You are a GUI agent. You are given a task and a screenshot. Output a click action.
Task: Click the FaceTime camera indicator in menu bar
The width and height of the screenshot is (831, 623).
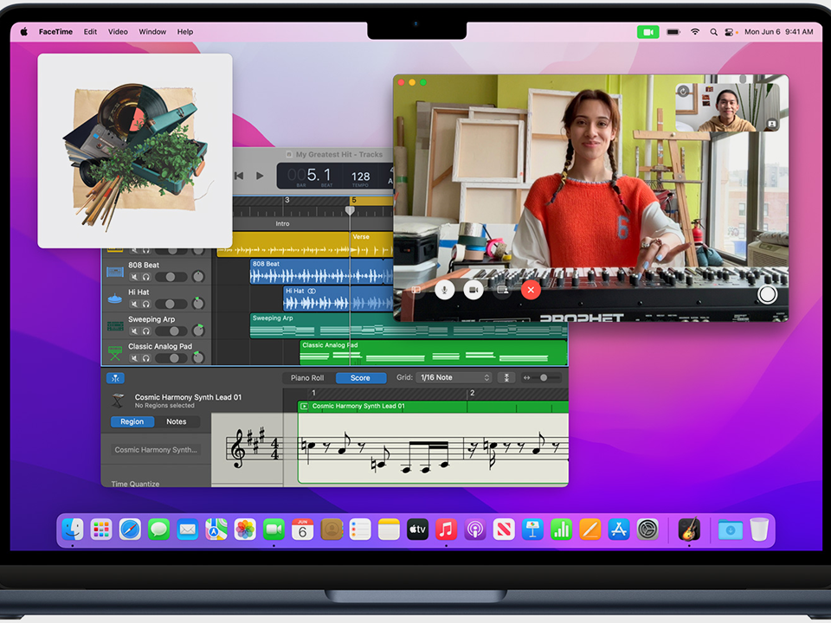647,32
